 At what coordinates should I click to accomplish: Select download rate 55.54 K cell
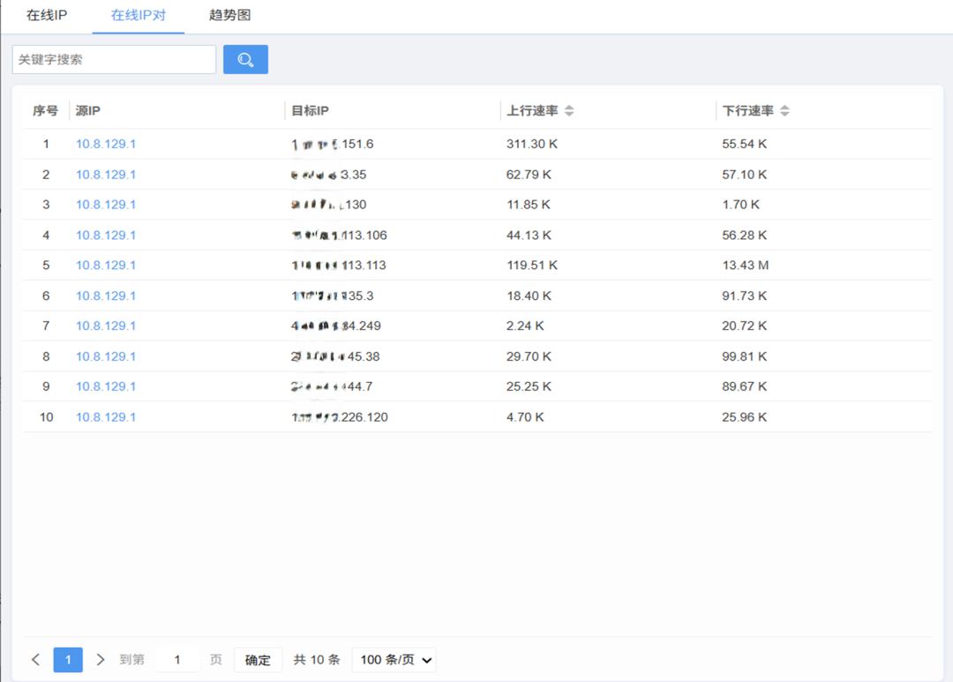coord(745,144)
